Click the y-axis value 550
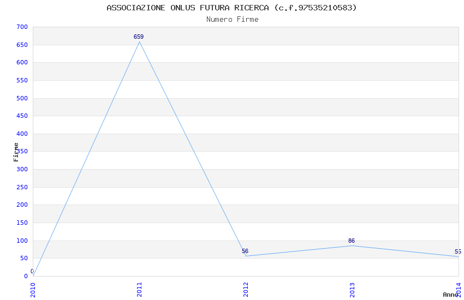Viewport: 464px width, 300px height. (22, 80)
